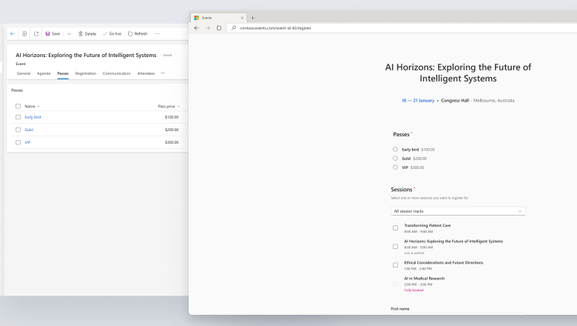Click the back arrow in event editor toolbar
The width and height of the screenshot is (577, 326).
tap(13, 33)
